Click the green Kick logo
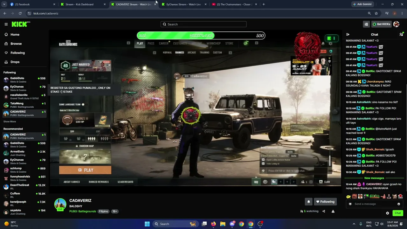The image size is (407, 229). [21, 24]
